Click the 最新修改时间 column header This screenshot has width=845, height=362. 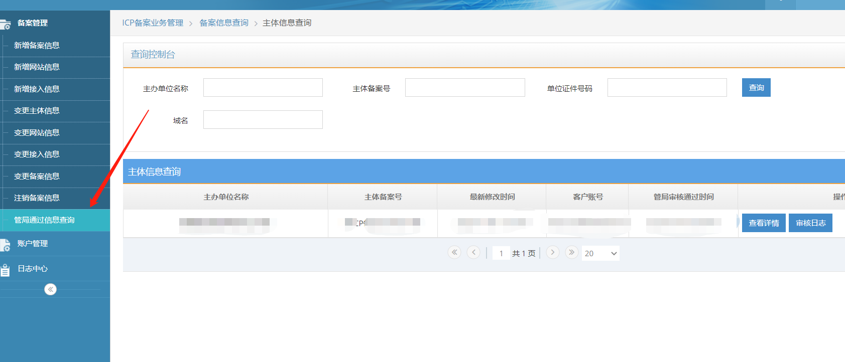(x=492, y=197)
